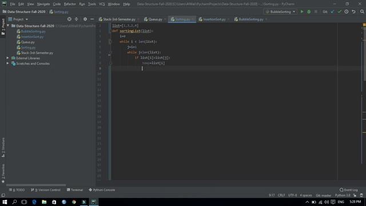The height and width of the screenshot is (206, 366).
Task: Collapse the Data-Structure-Fall-2020 root folder
Action: coord(8,26)
